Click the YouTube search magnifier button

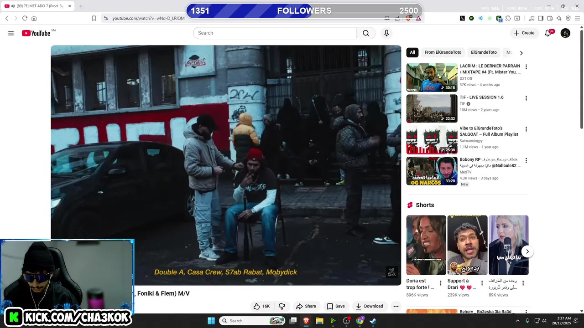pos(366,33)
